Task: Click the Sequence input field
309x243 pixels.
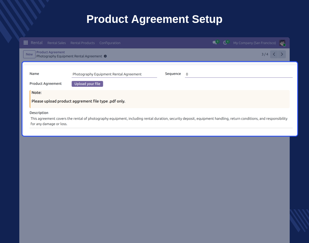Action: click(239, 74)
